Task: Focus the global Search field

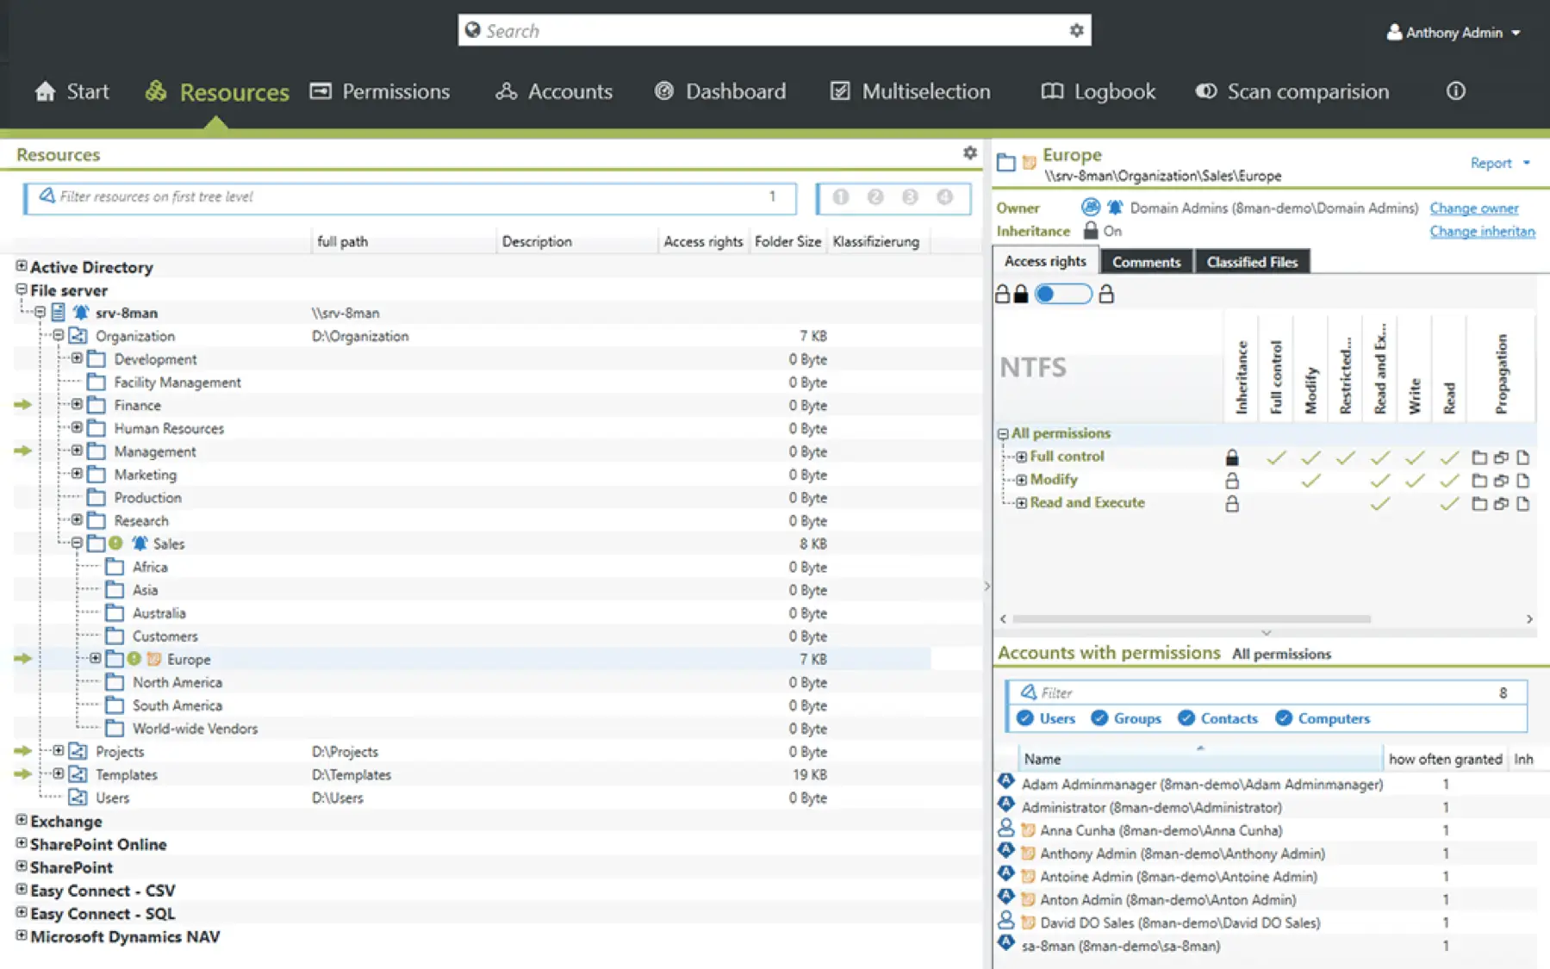Action: point(775,30)
